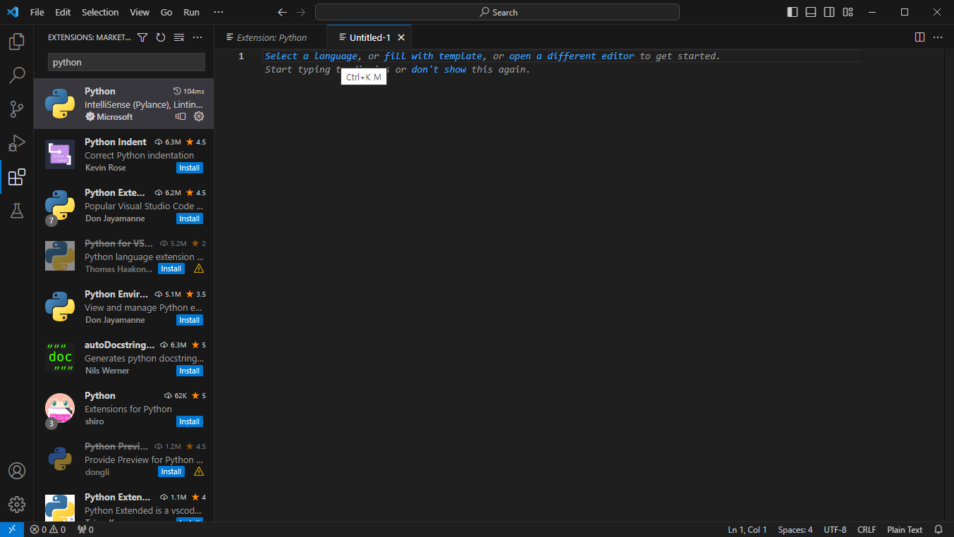Screen dimensions: 954x537
Task: Click the Python extension manage gear
Action: pyautogui.click(x=199, y=116)
